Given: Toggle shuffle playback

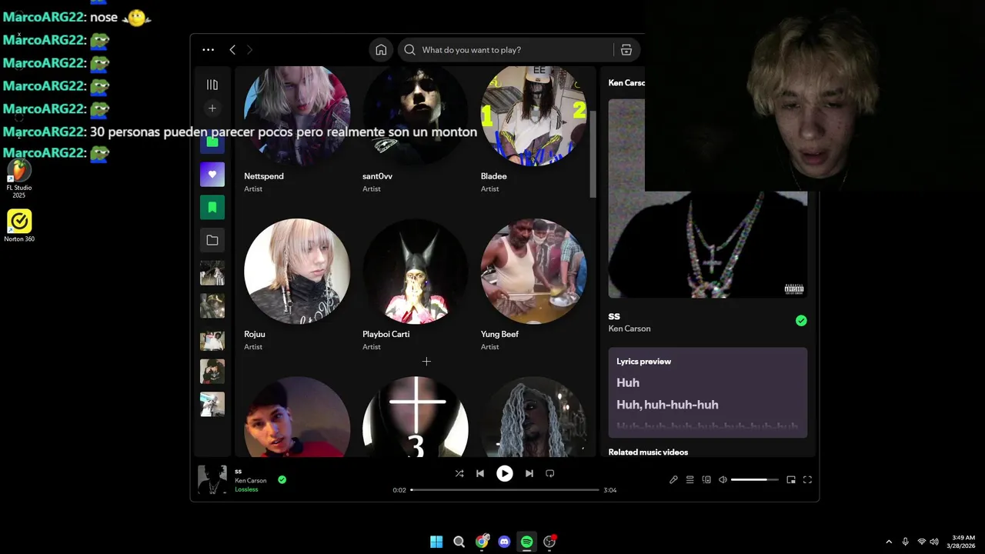Looking at the screenshot, I should (459, 473).
